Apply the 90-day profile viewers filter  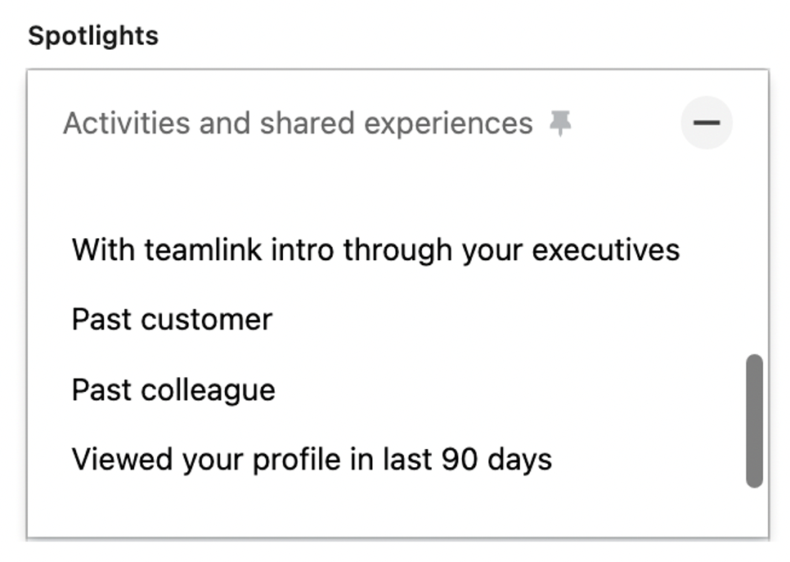tap(312, 460)
